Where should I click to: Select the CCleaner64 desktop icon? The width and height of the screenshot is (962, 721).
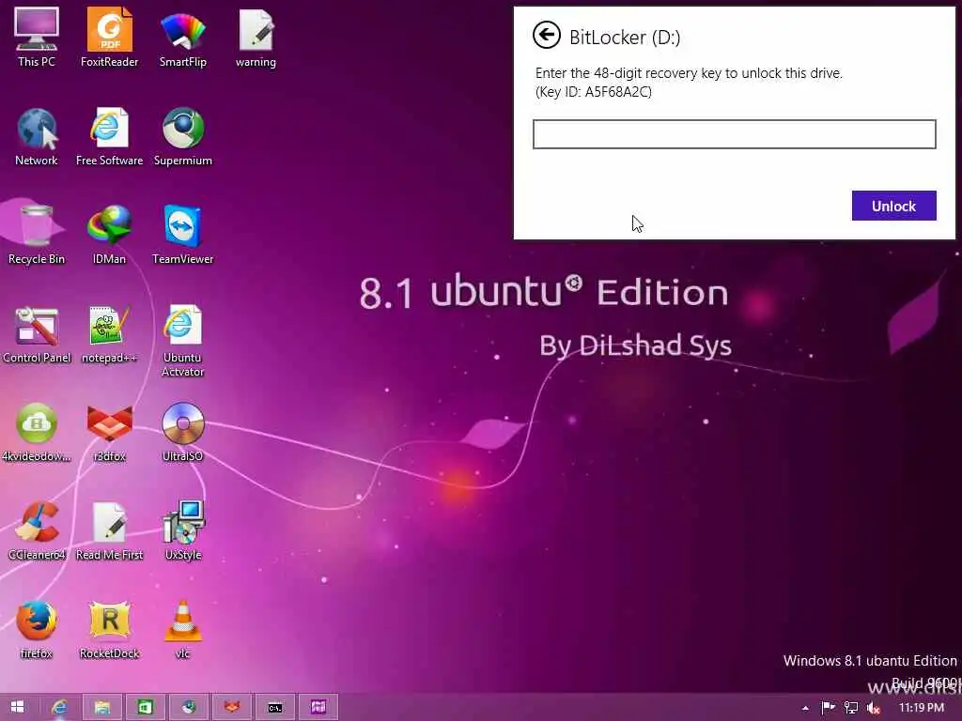pyautogui.click(x=37, y=531)
